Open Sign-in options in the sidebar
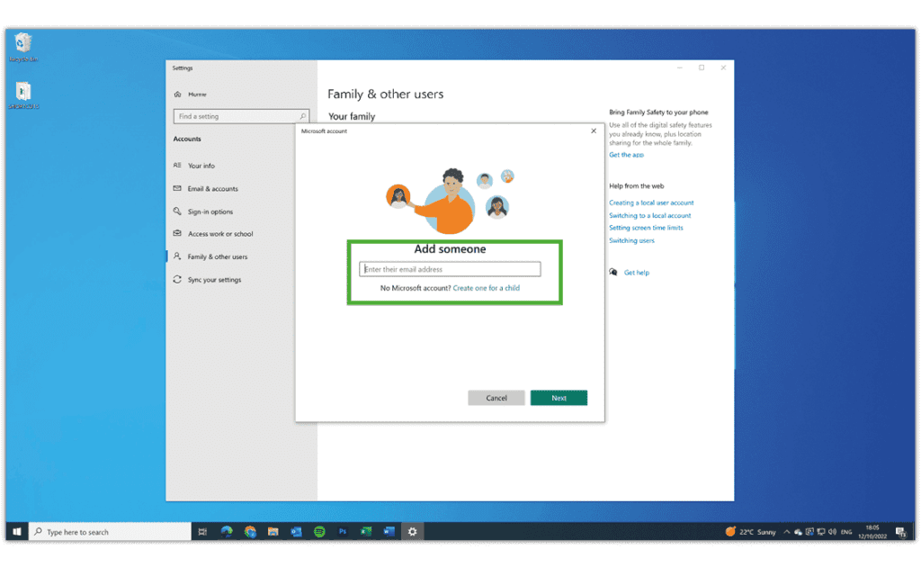 [x=207, y=211]
